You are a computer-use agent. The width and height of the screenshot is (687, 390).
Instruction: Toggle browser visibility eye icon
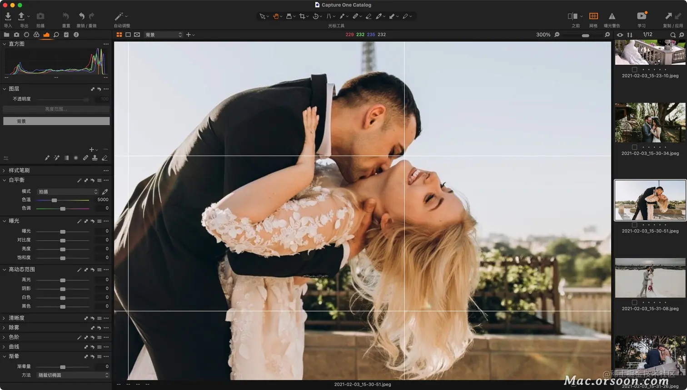620,35
